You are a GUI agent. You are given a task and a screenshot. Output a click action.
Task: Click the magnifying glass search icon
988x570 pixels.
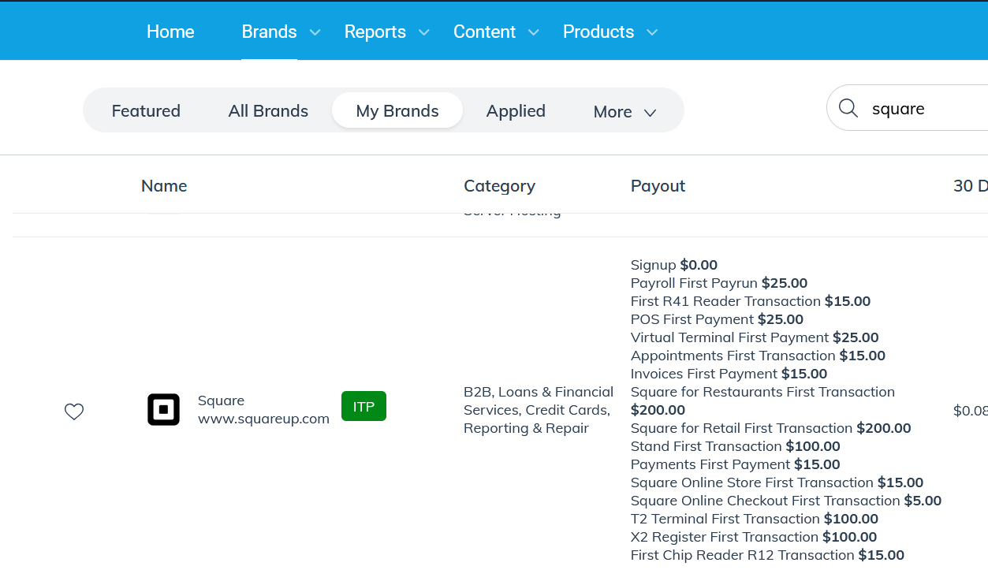pyautogui.click(x=848, y=108)
